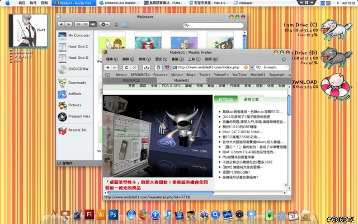Open the magnifier search dock icon
The height and width of the screenshot is (224, 358).
click(215, 214)
